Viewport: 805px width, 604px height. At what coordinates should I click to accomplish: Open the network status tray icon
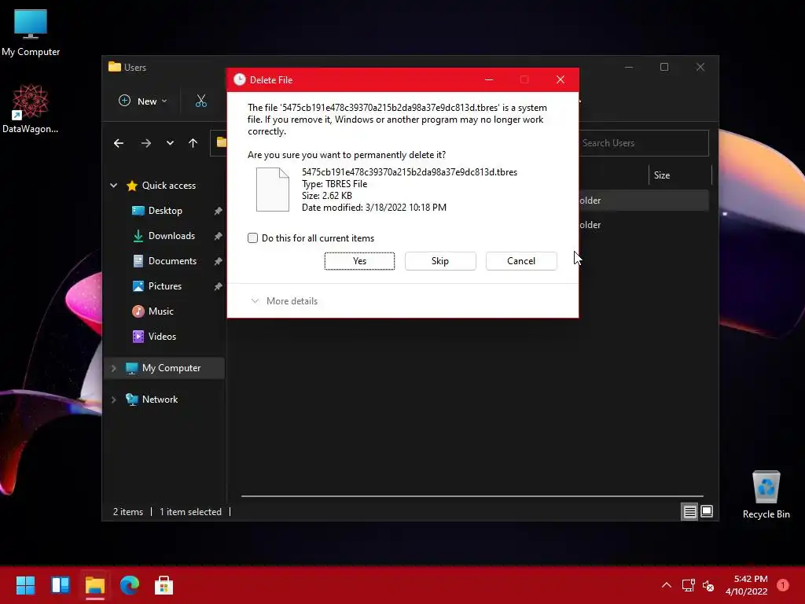(x=689, y=585)
